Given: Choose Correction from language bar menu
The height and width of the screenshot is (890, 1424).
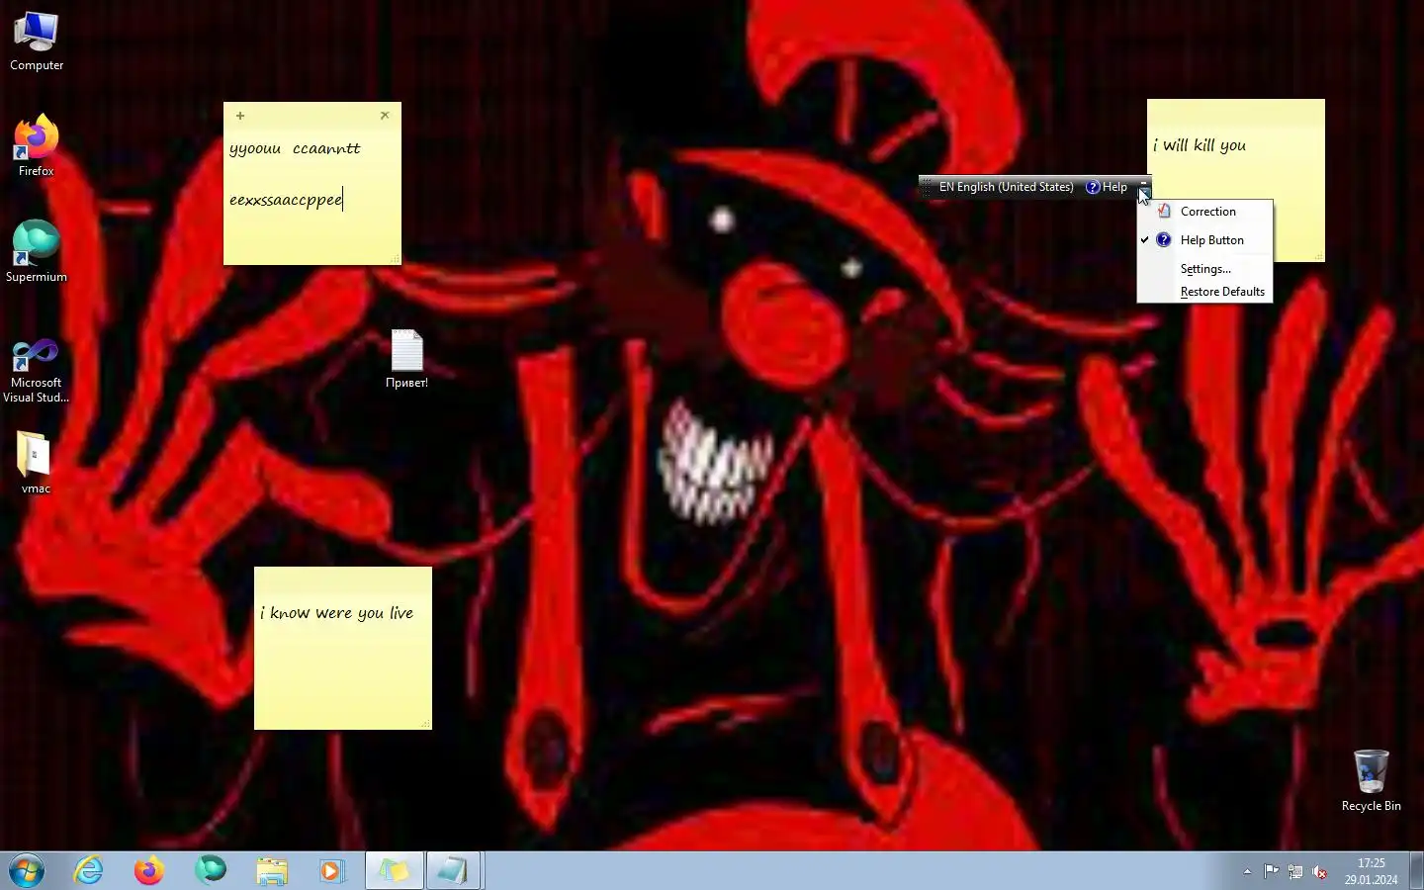Looking at the screenshot, I should click(x=1204, y=212).
